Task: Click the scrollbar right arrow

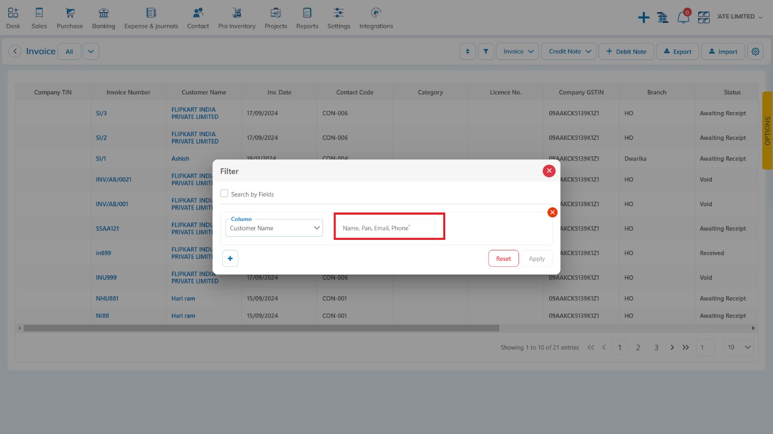Action: coord(753,328)
